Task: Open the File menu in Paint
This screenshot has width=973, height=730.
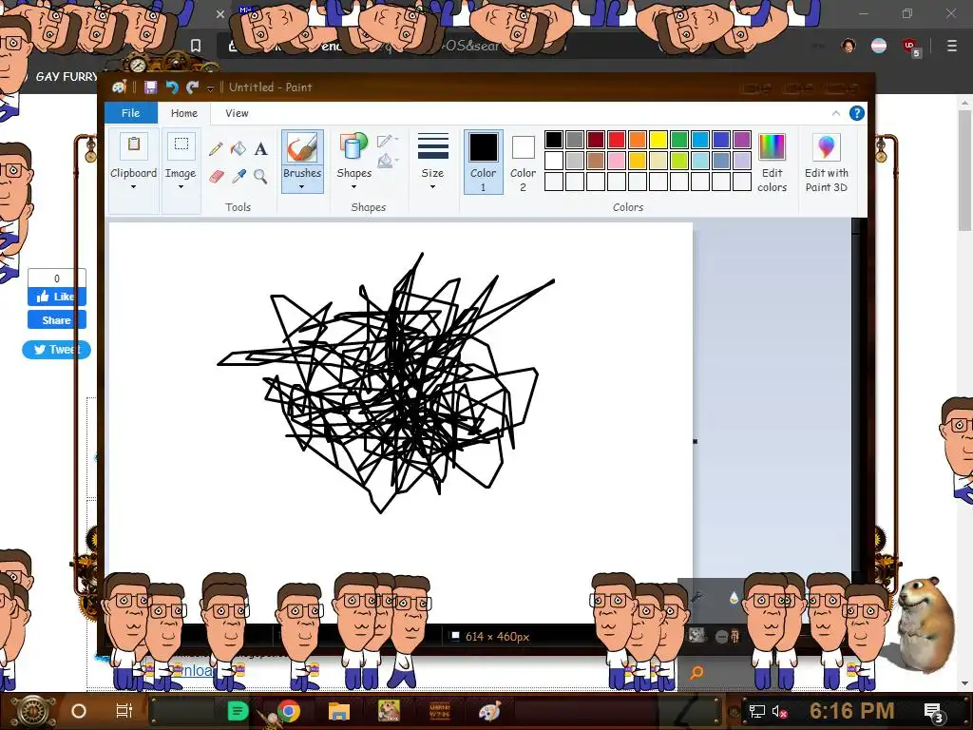Action: pos(130,113)
